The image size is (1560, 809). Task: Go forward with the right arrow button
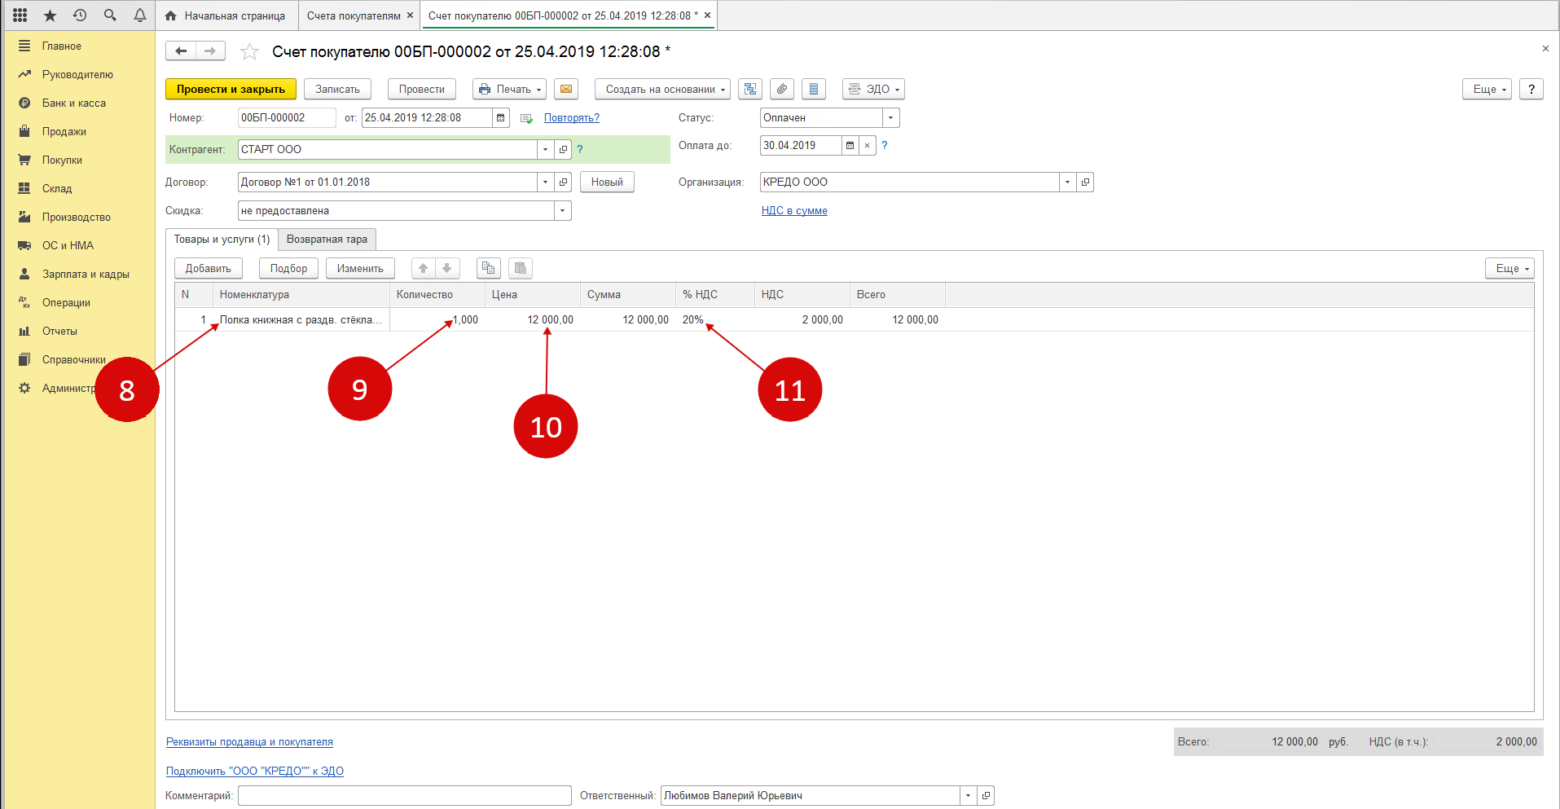pyautogui.click(x=210, y=51)
